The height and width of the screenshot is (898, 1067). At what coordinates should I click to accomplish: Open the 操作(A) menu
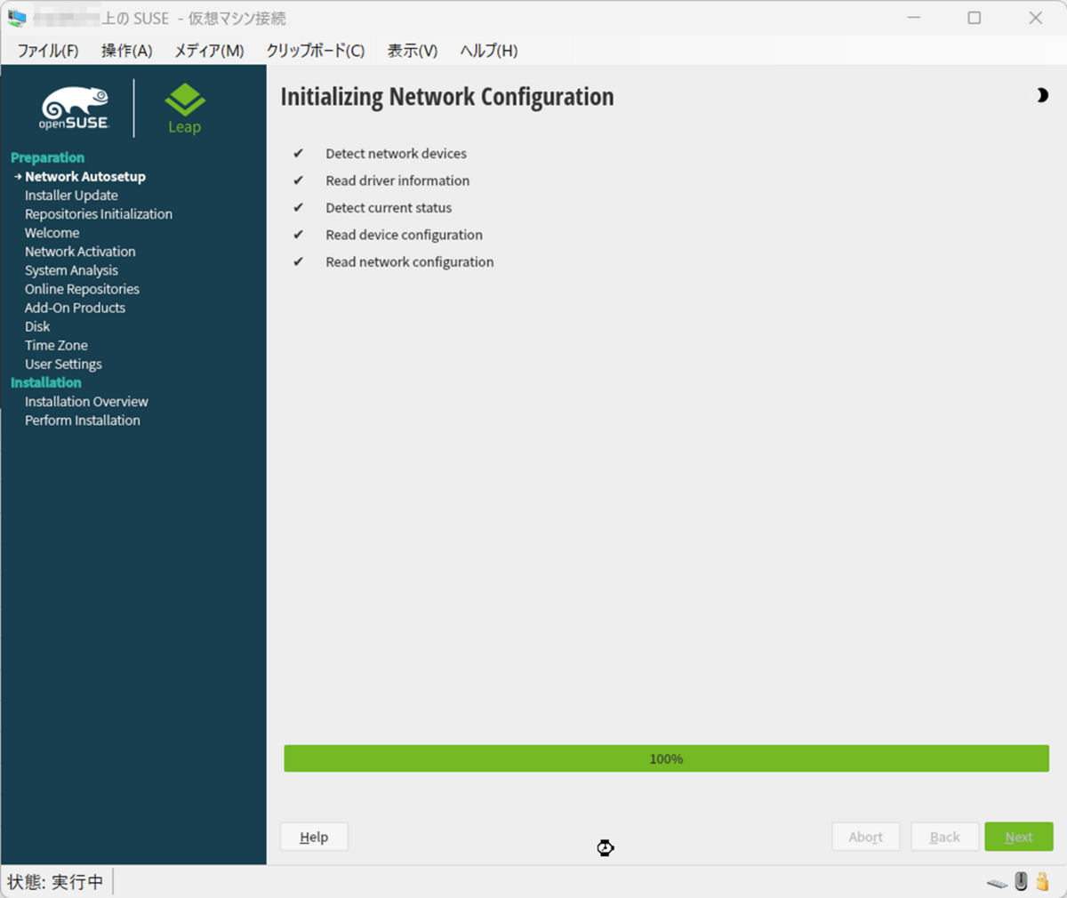click(127, 51)
